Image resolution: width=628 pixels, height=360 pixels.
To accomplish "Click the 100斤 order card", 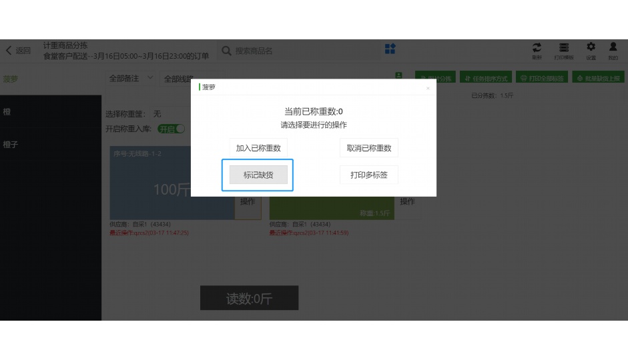I will click(x=172, y=183).
